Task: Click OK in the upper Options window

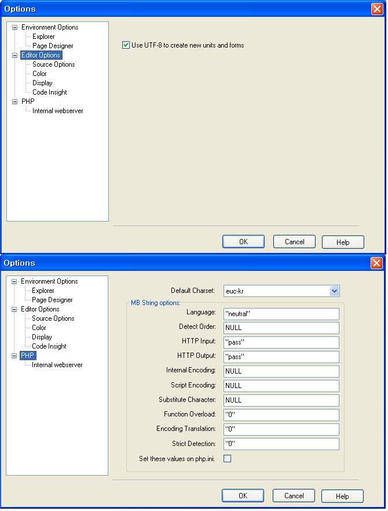Action: (243, 242)
